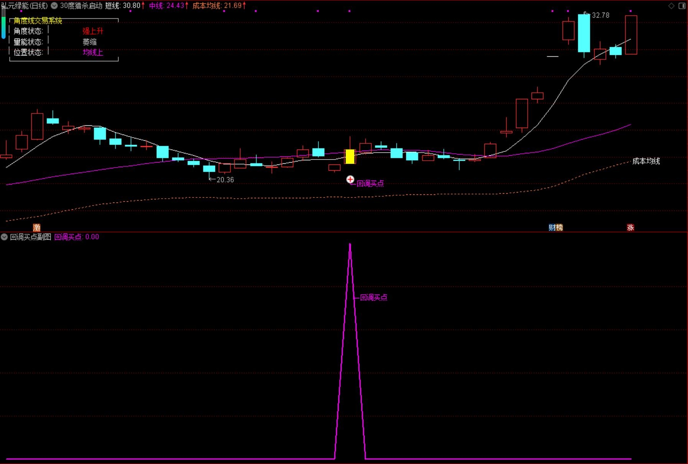Open the dropdown arrow beside 回调买点副图

pyautogui.click(x=4, y=237)
